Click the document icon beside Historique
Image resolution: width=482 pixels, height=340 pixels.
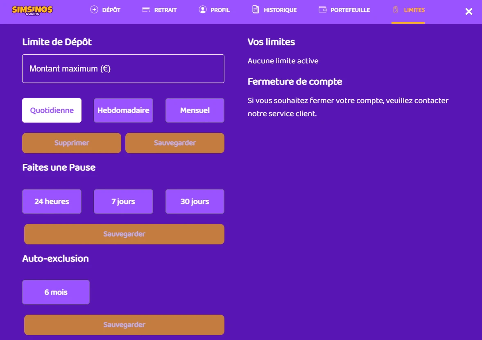(256, 9)
